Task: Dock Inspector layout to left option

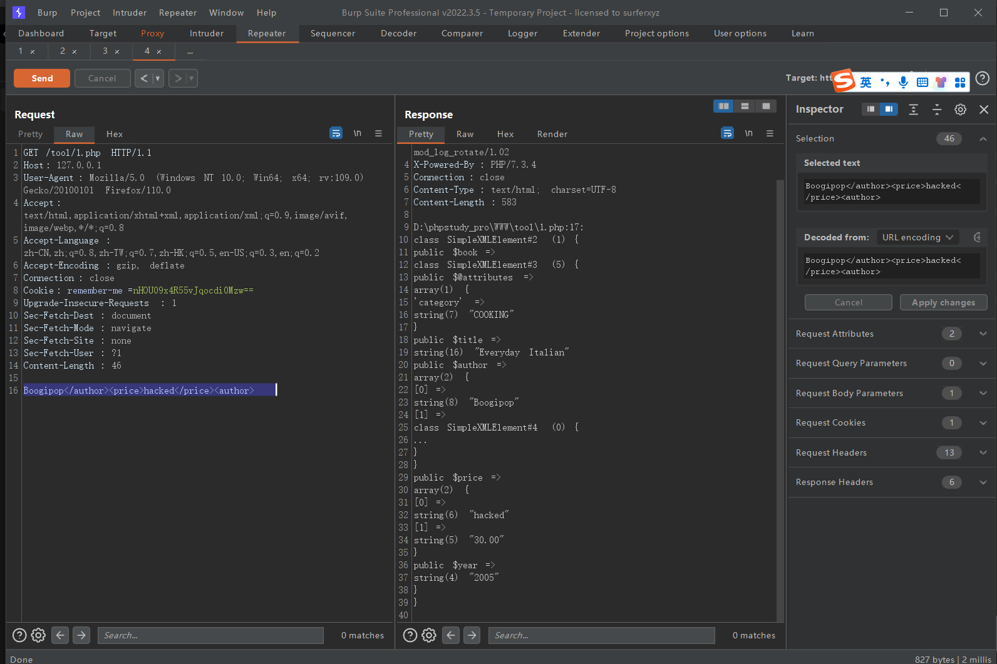Action: (x=870, y=110)
